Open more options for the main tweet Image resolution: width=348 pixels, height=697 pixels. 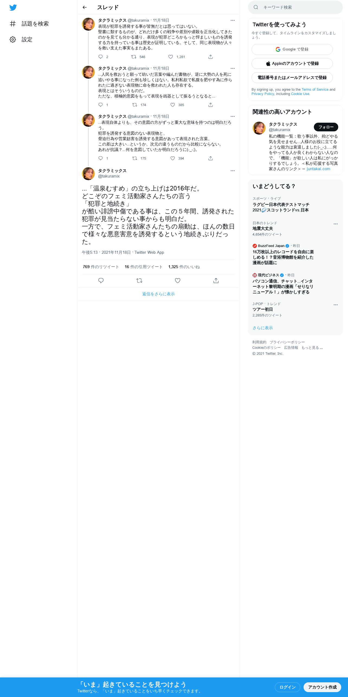[x=233, y=171]
